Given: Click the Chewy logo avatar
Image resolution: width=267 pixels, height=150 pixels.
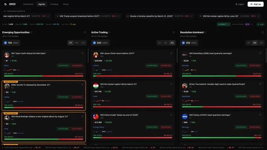Looking at the screenshot, I should [185, 117].
